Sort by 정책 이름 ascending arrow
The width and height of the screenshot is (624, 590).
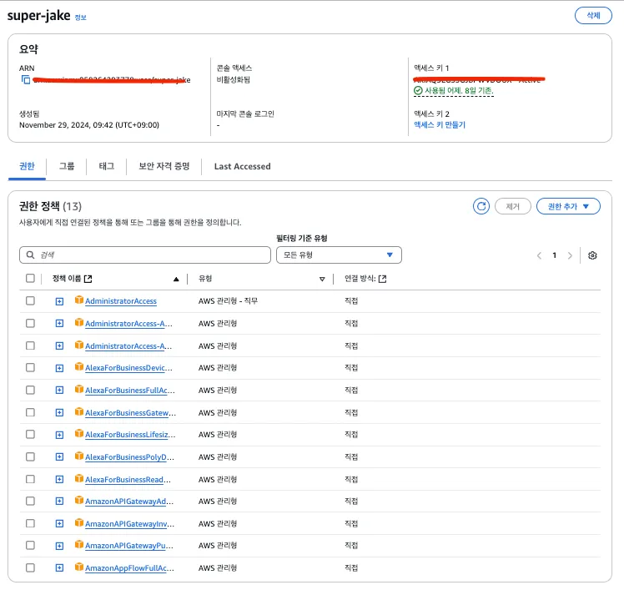tap(176, 279)
